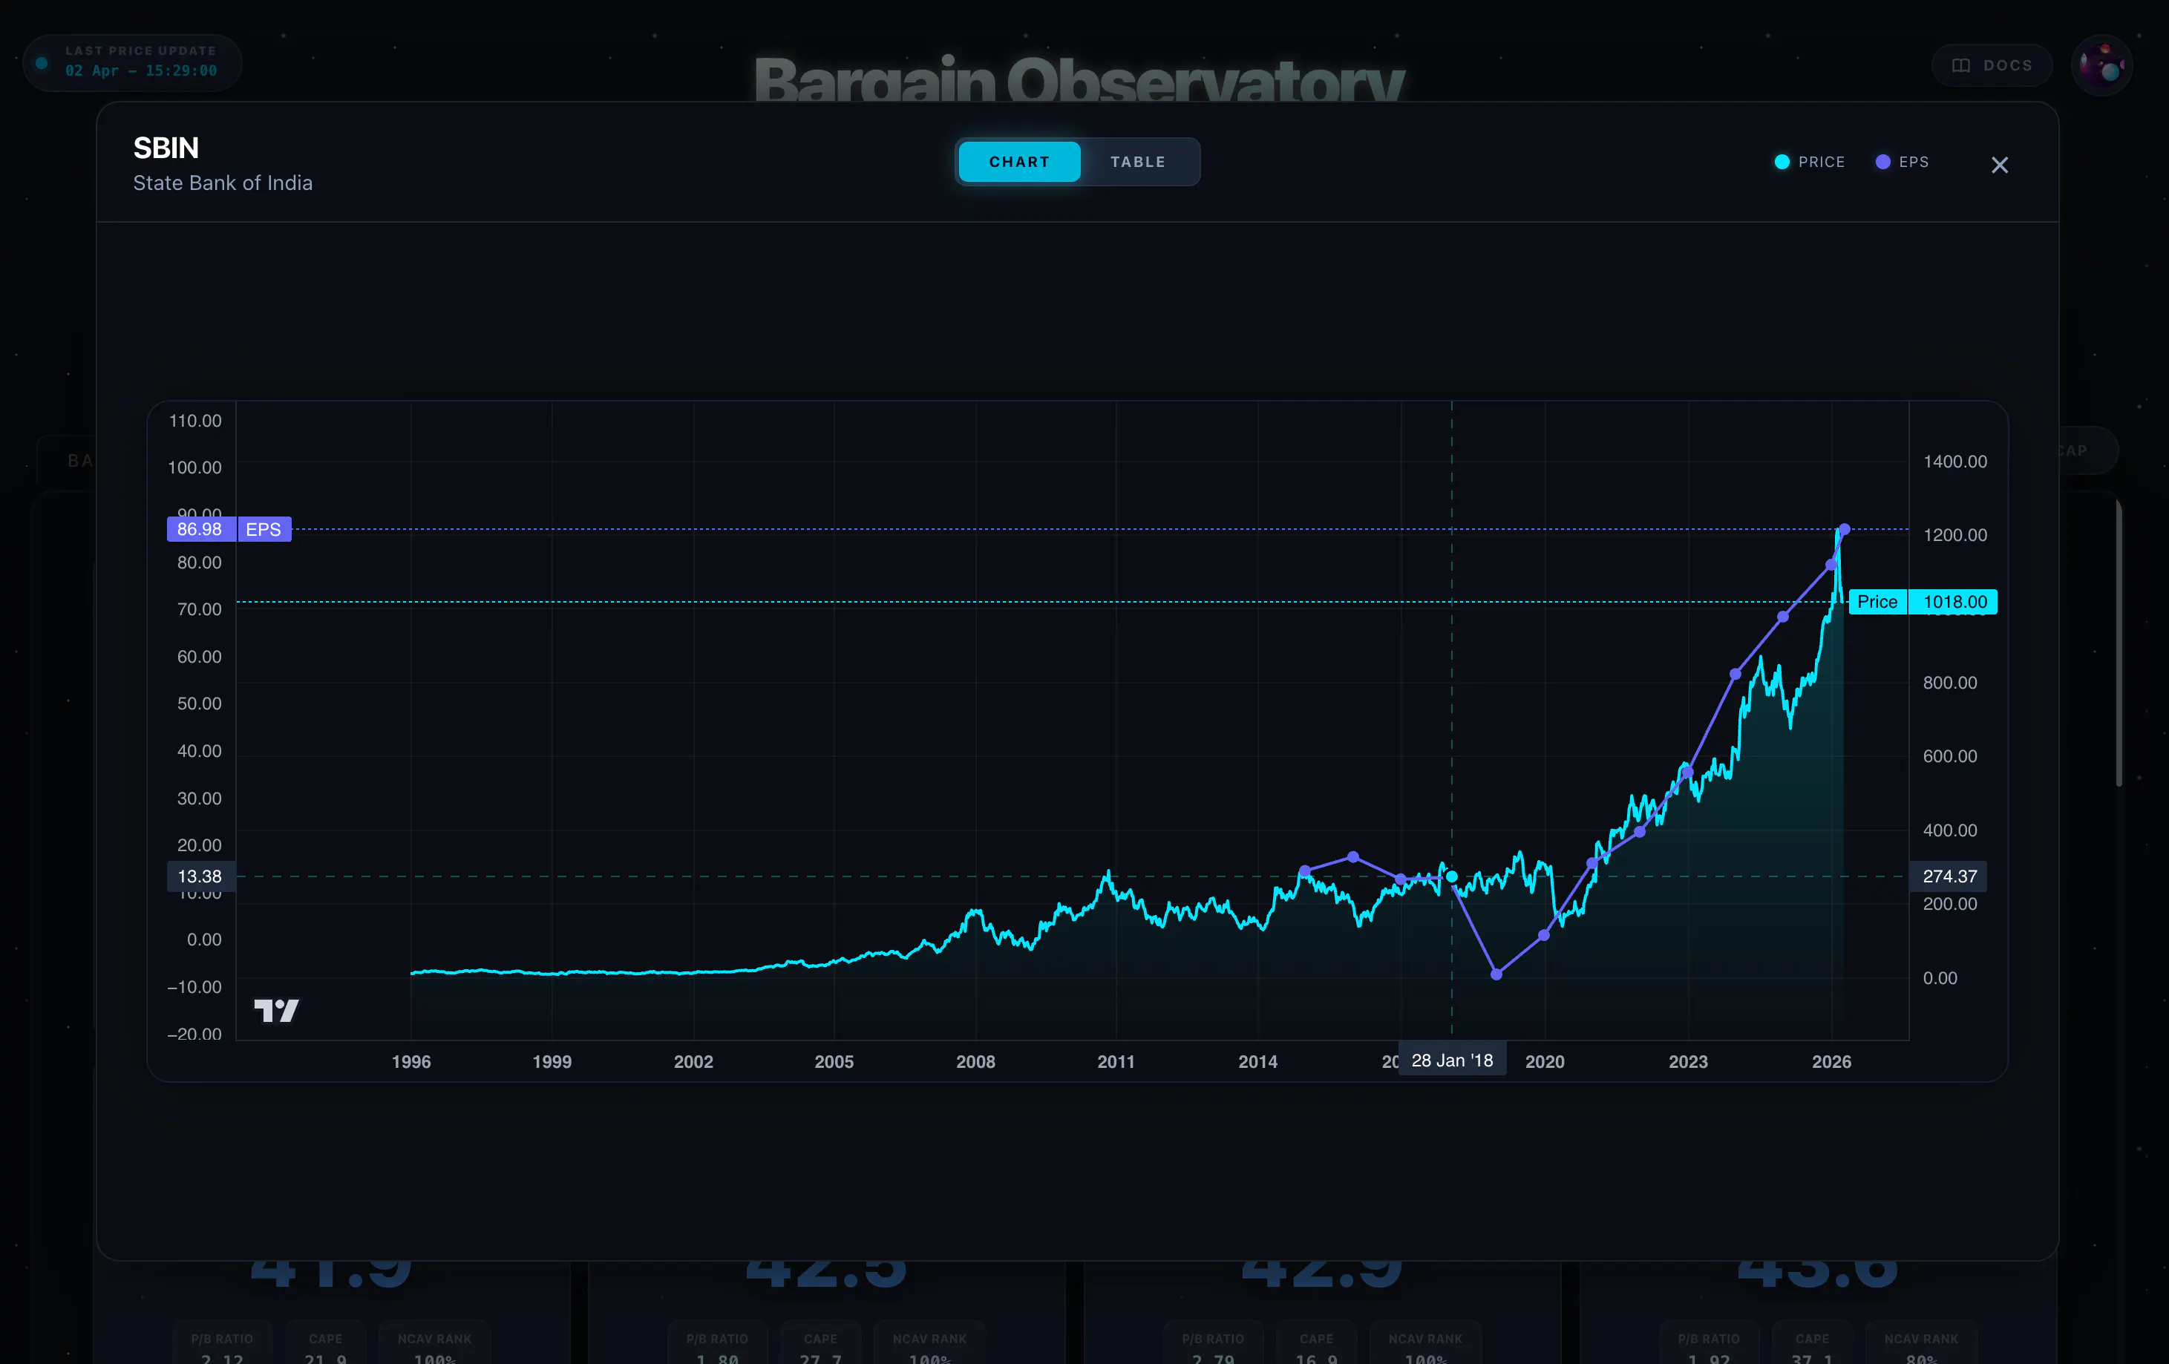Open the user avatar menu

[2101, 65]
